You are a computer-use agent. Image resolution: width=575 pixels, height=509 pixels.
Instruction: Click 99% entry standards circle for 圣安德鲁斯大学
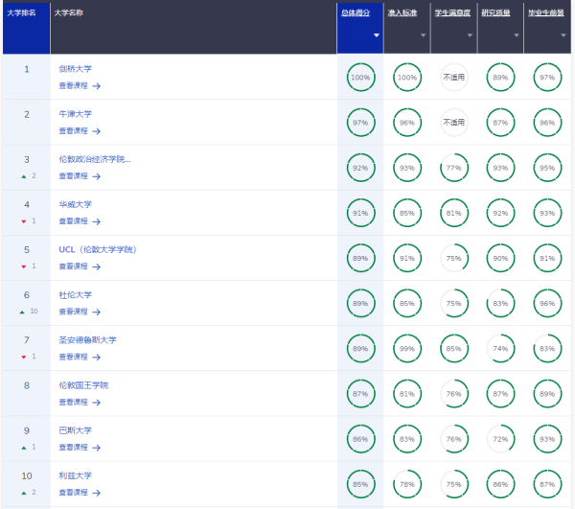point(407,348)
